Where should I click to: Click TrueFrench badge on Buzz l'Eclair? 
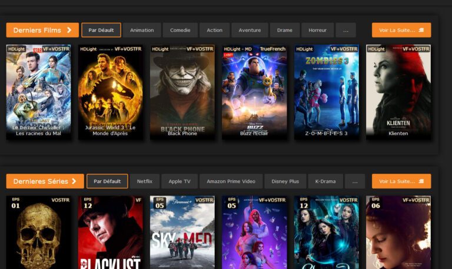(x=272, y=49)
